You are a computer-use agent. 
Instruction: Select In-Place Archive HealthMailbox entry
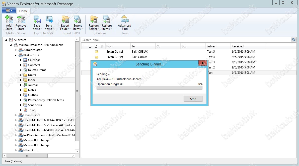click(49, 135)
